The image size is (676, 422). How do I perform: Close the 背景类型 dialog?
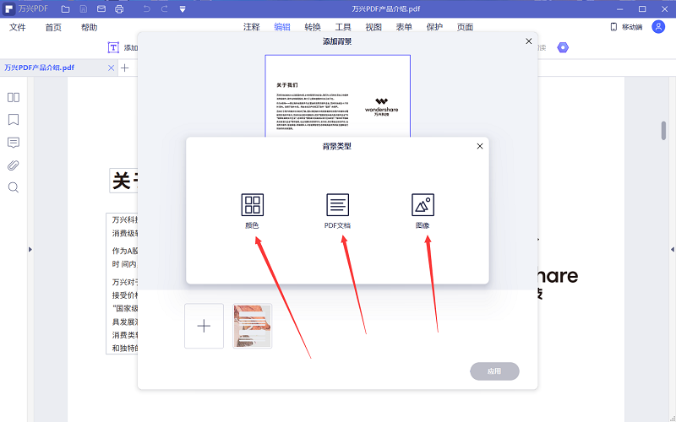[480, 146]
